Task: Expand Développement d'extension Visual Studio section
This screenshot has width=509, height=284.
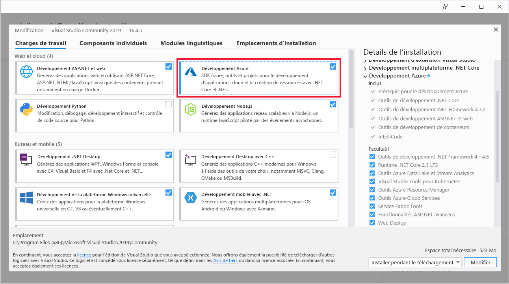Action: 365,61
